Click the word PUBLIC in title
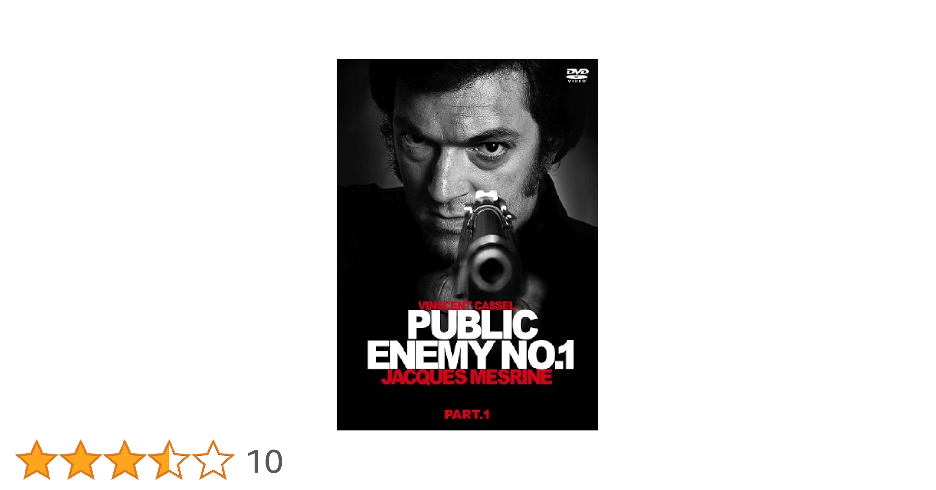This screenshot has height=490, width=936. [472, 324]
